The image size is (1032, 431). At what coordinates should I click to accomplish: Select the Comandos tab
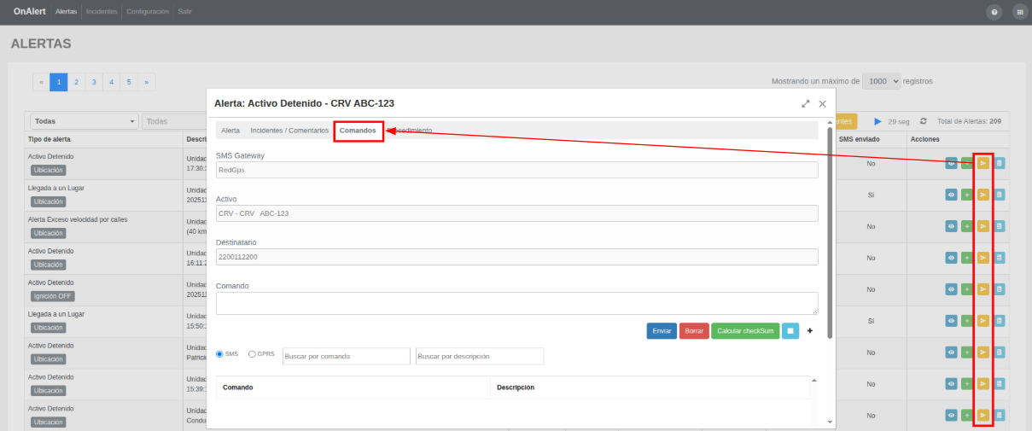pos(358,131)
